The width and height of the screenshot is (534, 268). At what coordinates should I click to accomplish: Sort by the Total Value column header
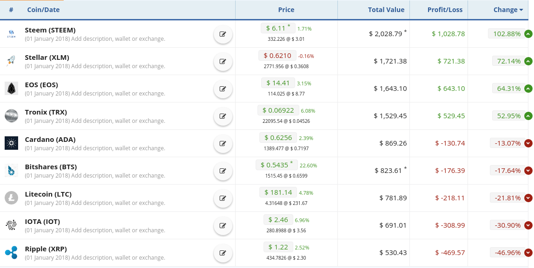pyautogui.click(x=386, y=10)
